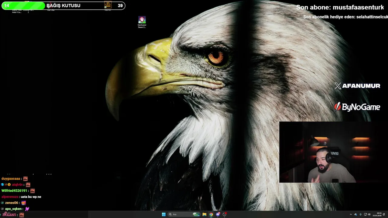The height and width of the screenshot is (218, 388).
Task: Click chat username duyguucaaa
Action: [x=11, y=179]
